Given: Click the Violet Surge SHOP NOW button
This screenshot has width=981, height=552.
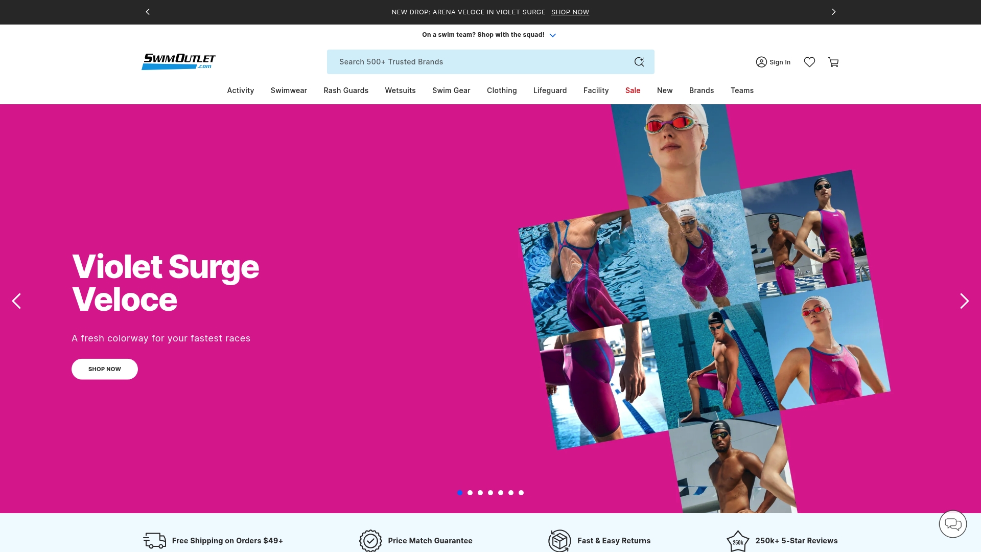Looking at the screenshot, I should pyautogui.click(x=104, y=369).
